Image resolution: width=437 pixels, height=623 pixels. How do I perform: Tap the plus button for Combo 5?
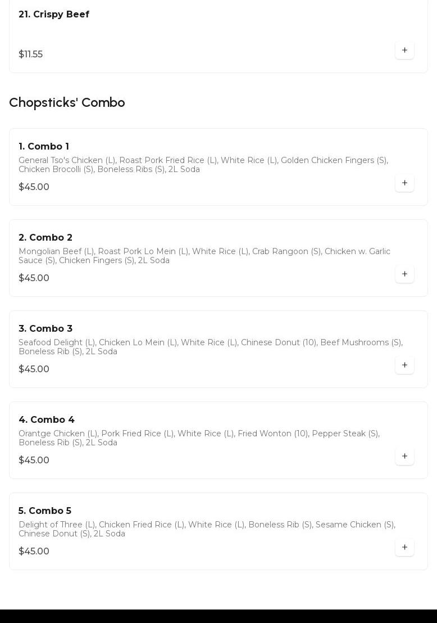click(x=404, y=547)
